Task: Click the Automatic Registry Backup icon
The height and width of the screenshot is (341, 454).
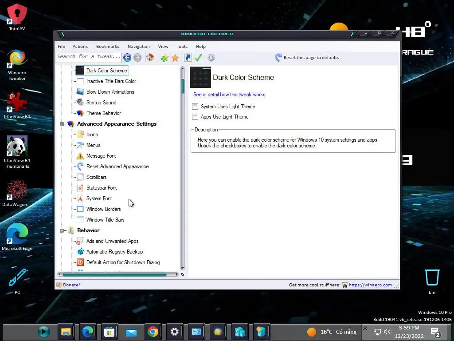Action: tap(80, 252)
